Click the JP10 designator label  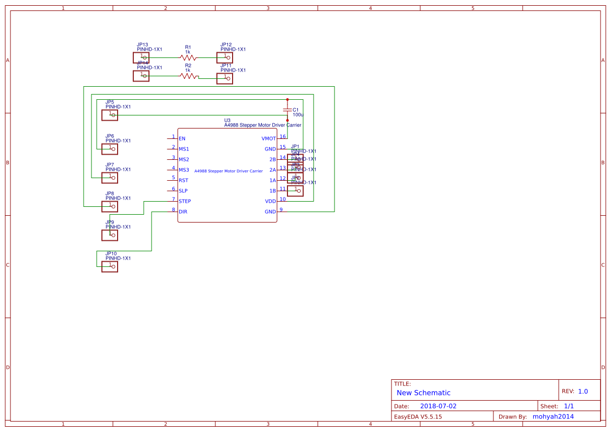111,253
